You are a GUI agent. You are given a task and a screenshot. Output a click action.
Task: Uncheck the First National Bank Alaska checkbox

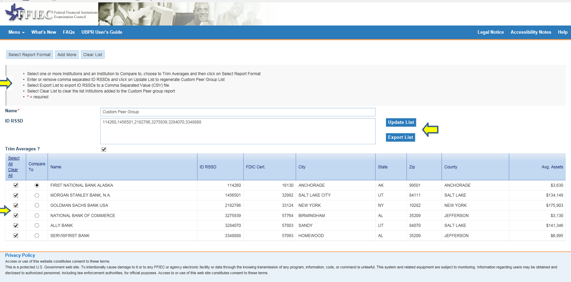pos(16,185)
